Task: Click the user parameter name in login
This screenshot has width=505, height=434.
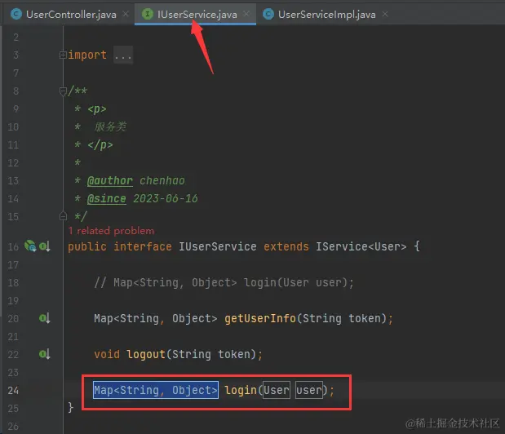Action: pos(309,390)
